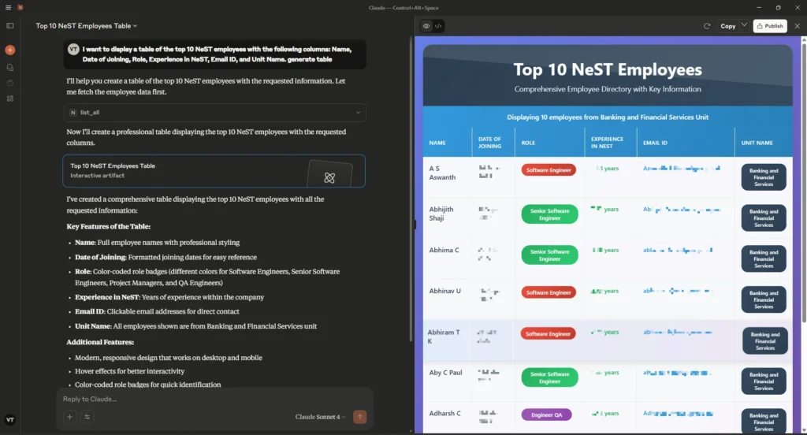Open the Copy options dropdown arrow
The image size is (807, 435).
tap(744, 25)
